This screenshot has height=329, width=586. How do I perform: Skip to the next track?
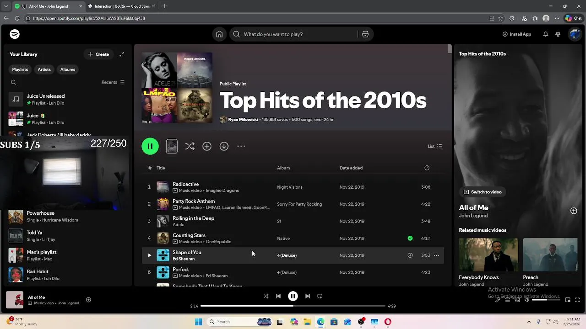pos(308,296)
